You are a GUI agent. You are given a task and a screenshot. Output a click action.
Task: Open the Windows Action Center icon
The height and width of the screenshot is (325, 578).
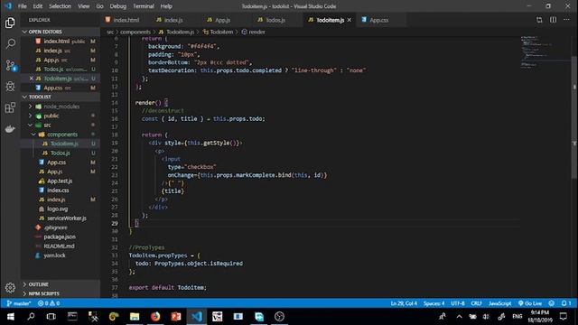click(564, 317)
